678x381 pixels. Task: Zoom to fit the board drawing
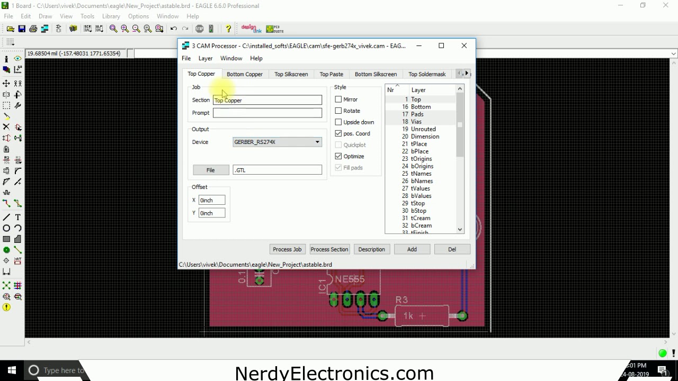pyautogui.click(x=113, y=29)
